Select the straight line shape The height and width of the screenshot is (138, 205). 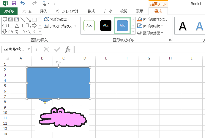pos(23,20)
